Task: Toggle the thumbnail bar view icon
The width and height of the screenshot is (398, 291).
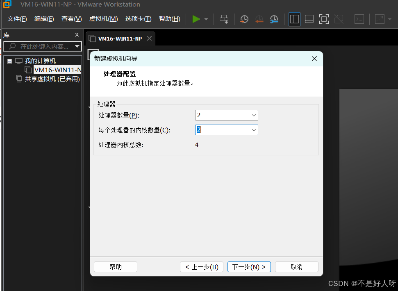Action: (309, 19)
